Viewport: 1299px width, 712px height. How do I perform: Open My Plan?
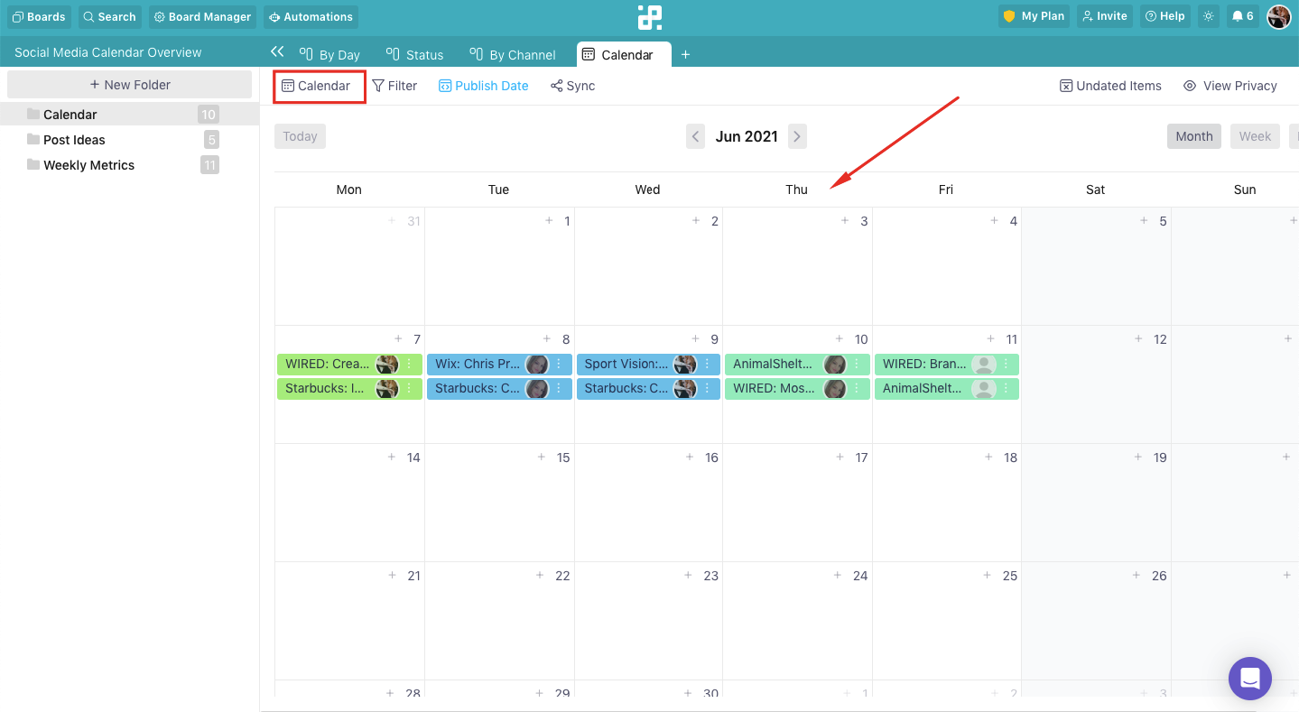(1034, 16)
